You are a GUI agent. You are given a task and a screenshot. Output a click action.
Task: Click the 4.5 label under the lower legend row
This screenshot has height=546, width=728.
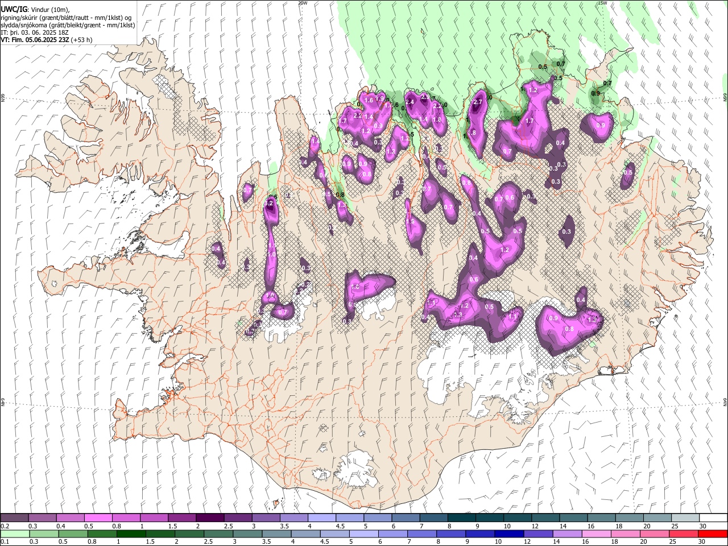coord(324,542)
